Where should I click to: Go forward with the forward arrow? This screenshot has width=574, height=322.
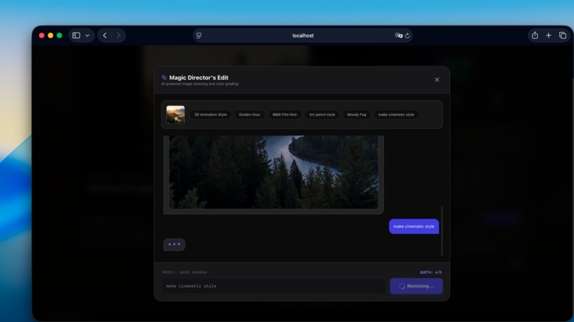(x=118, y=36)
